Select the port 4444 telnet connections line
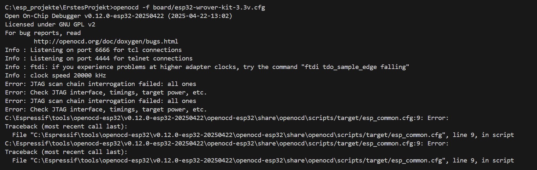The width and height of the screenshot is (537, 170). [98, 59]
